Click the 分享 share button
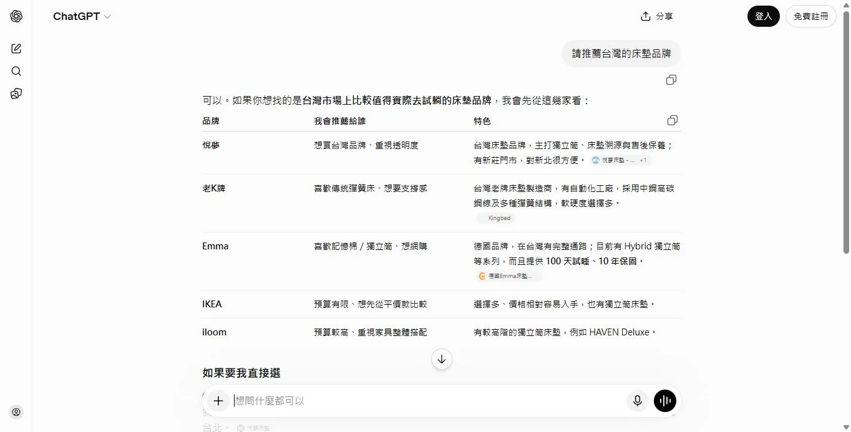851x432 pixels. click(657, 17)
